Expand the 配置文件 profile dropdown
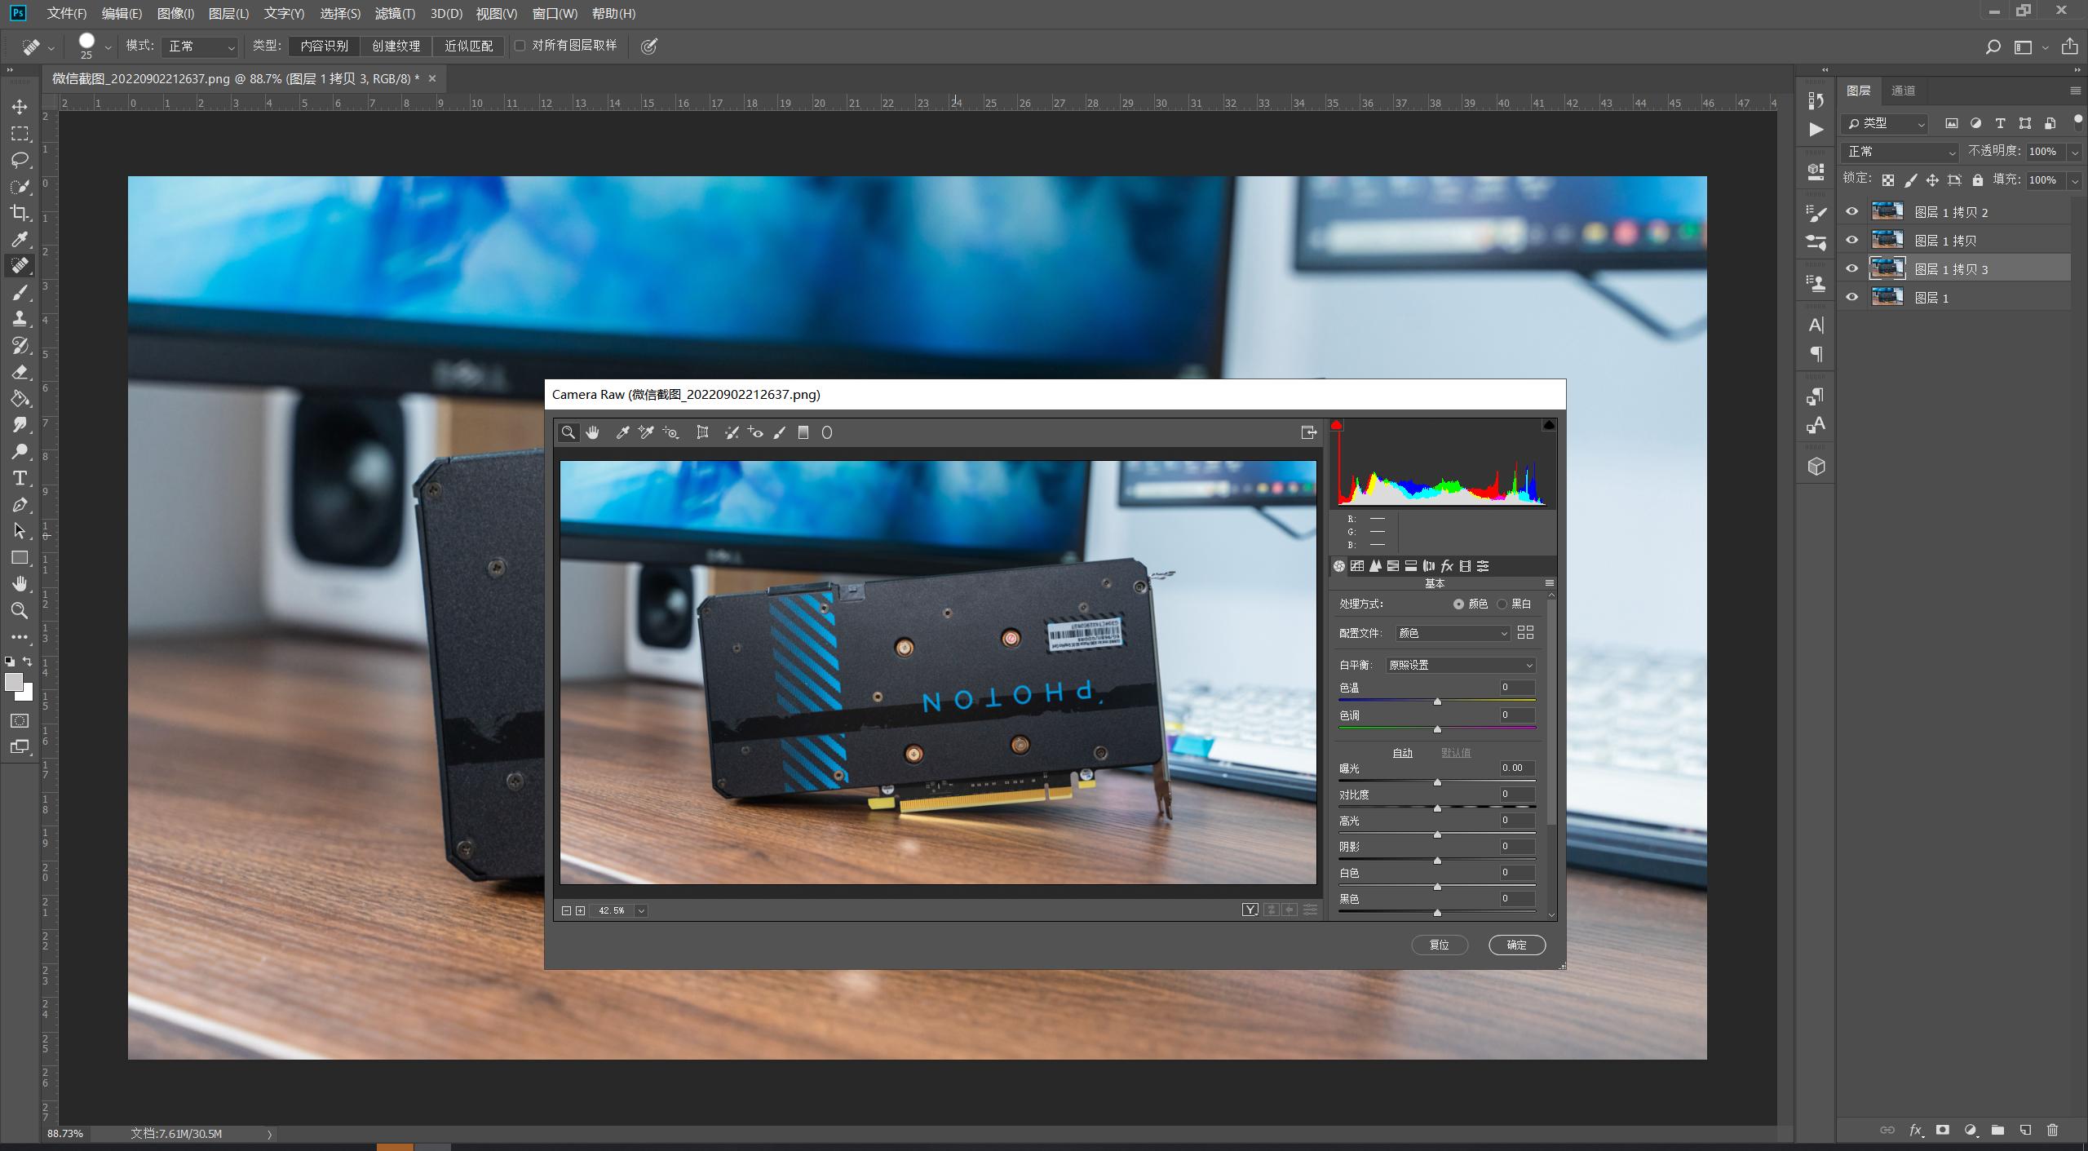 pyautogui.click(x=1452, y=634)
